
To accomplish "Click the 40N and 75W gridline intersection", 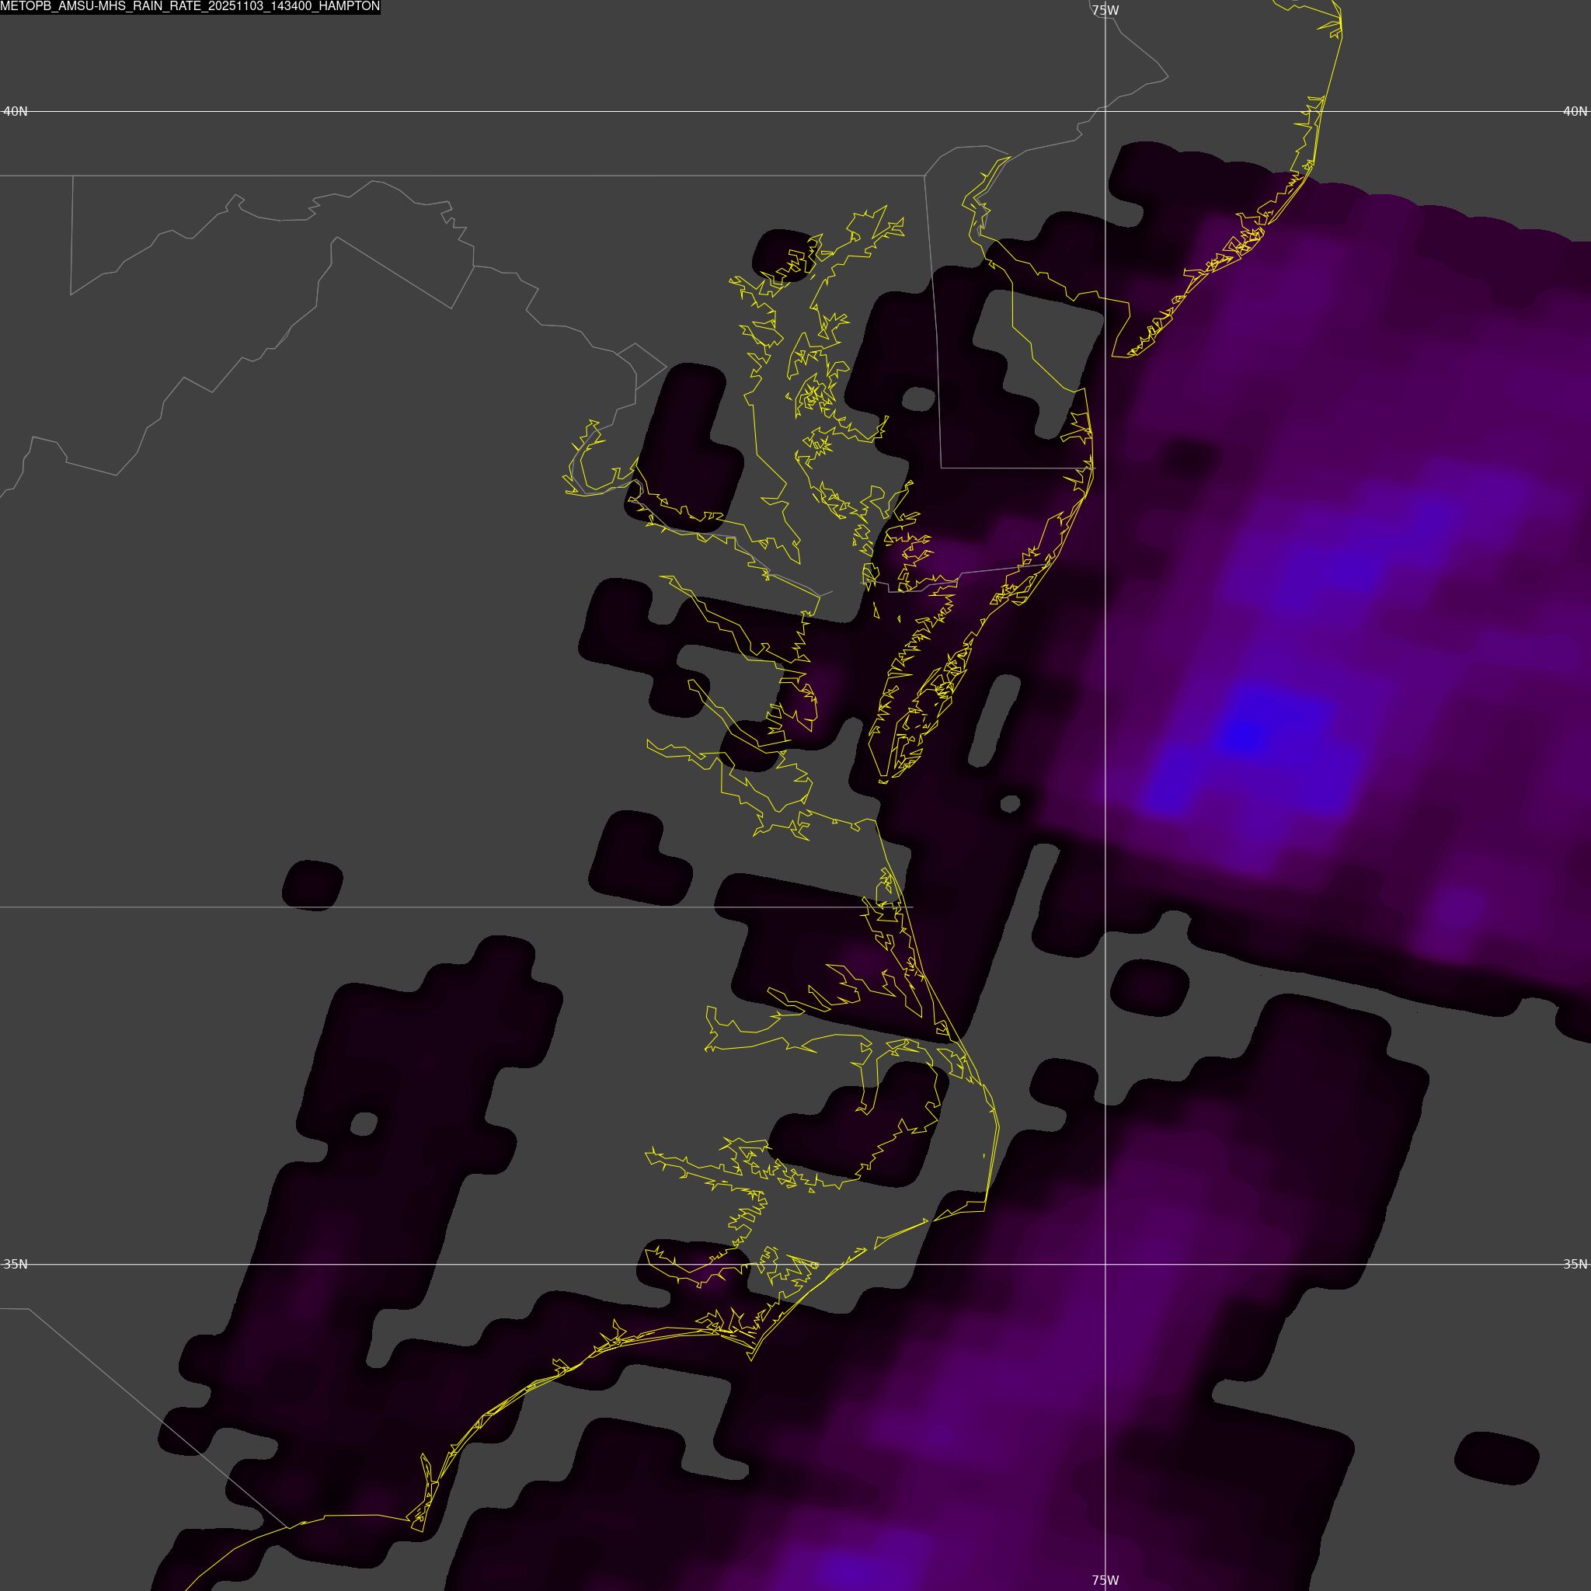I will [1105, 111].
